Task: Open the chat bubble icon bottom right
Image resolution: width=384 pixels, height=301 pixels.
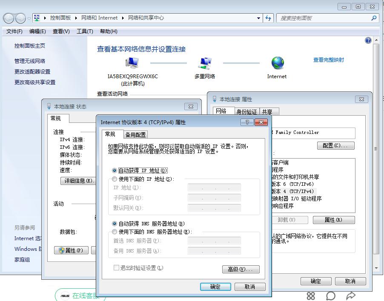Action: click(x=330, y=295)
